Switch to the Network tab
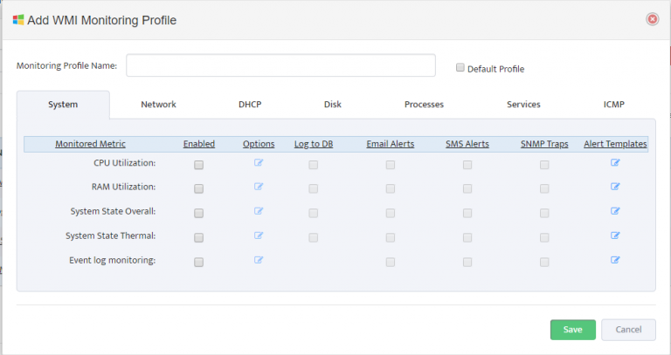 158,105
